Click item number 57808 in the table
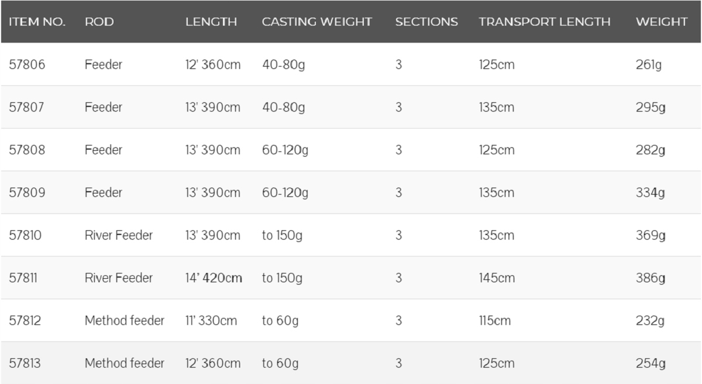 pos(27,150)
